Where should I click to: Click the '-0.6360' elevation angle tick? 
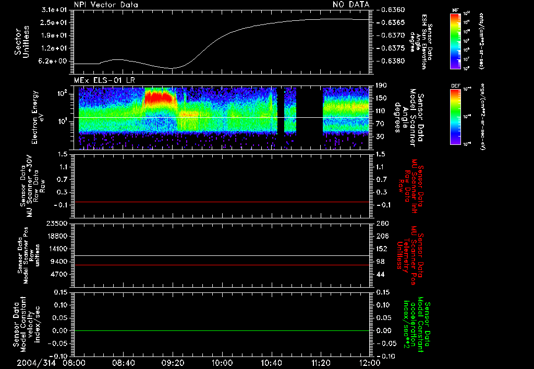pos(391,10)
